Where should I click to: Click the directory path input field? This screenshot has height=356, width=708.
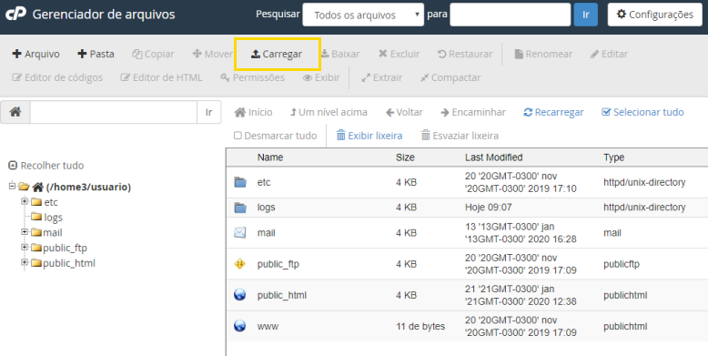(114, 112)
